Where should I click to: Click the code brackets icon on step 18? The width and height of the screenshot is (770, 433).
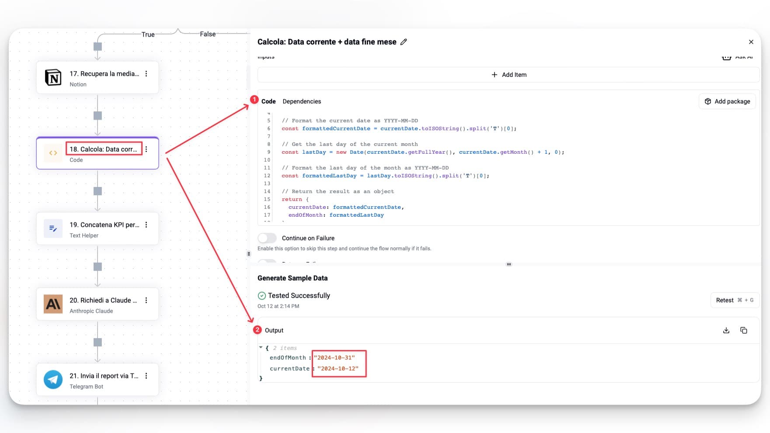[x=53, y=153]
